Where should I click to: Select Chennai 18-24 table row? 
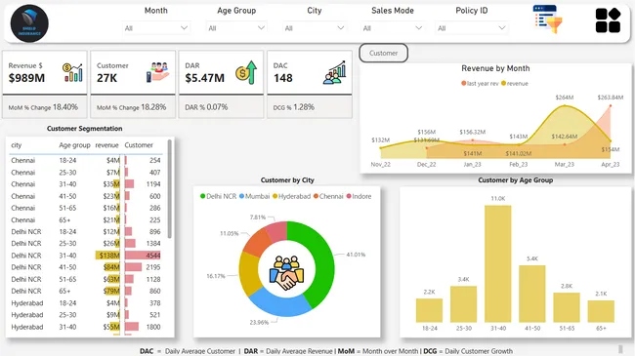[86, 160]
